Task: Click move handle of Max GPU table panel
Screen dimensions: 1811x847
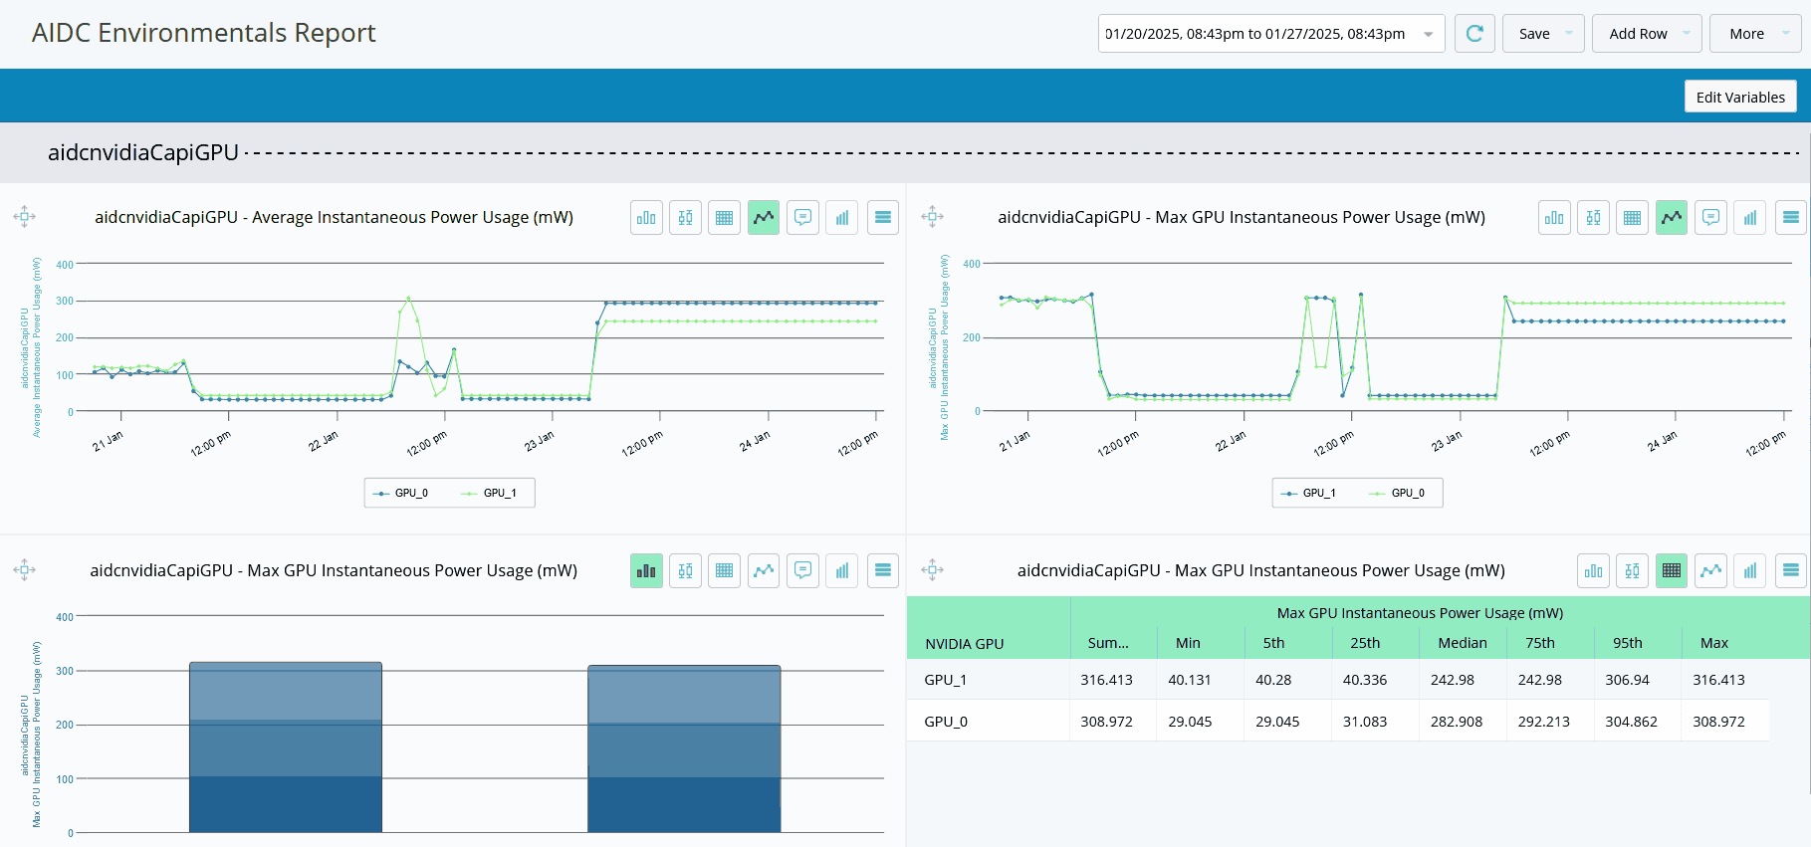Action: click(933, 570)
